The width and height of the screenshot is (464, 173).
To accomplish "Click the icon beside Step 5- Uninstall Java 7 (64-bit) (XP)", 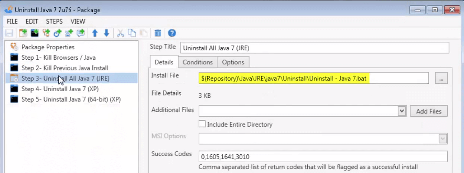I will coord(14,99).
